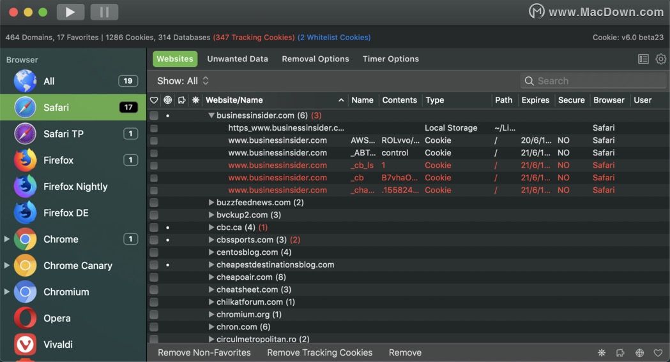This screenshot has height=362, width=670.
Task: Select the Firefox DE icon
Action: pos(25,213)
